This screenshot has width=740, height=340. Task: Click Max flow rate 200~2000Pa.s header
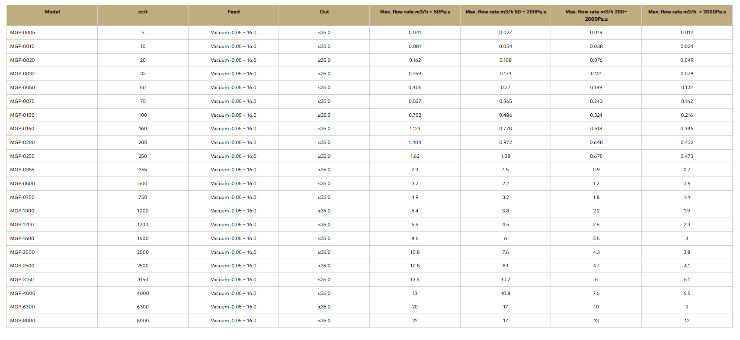(x=596, y=15)
